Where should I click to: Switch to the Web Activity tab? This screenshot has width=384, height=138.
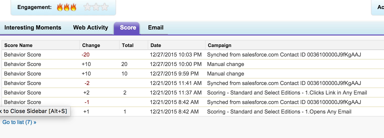click(x=90, y=27)
